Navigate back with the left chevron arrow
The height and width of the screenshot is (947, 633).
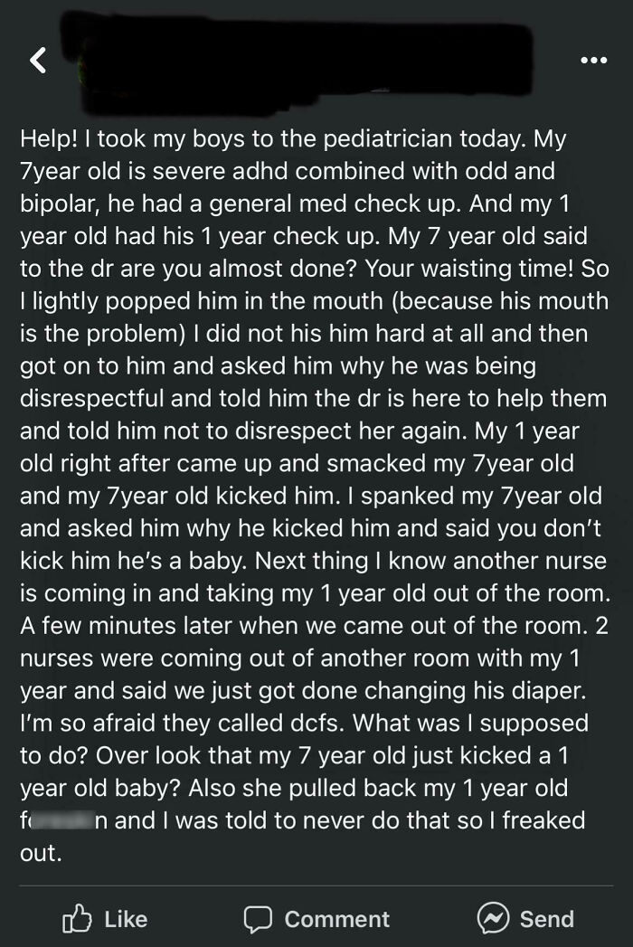(38, 62)
